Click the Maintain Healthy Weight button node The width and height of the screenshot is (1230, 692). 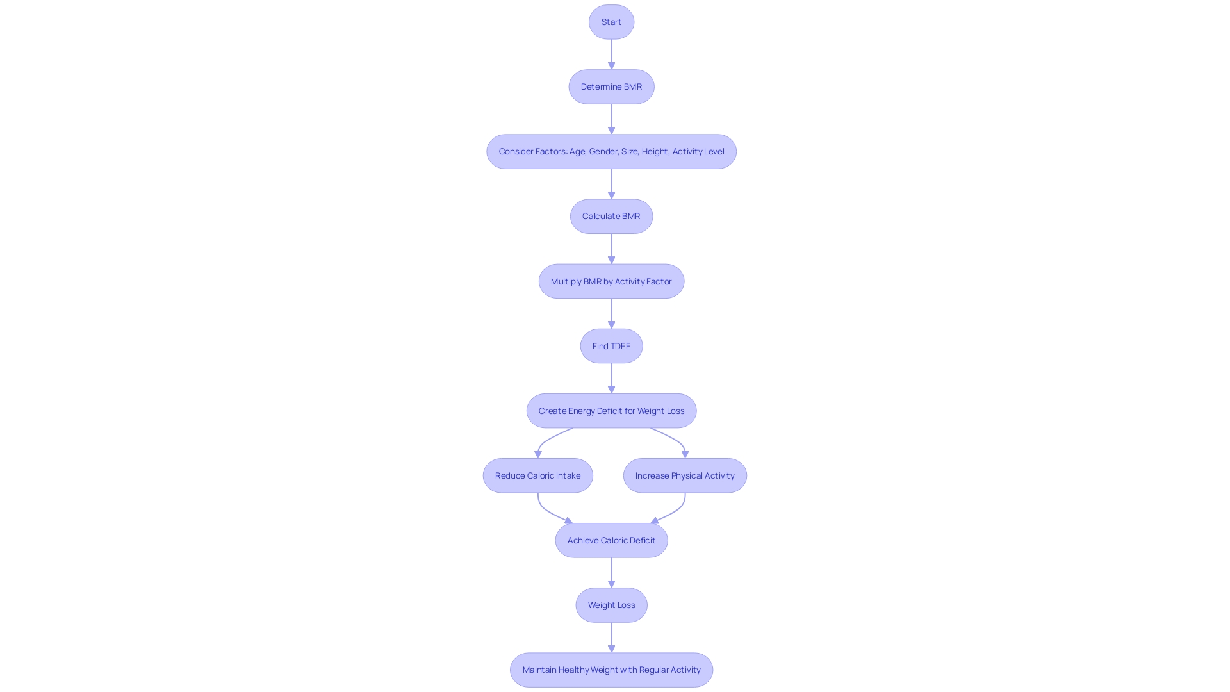612,669
